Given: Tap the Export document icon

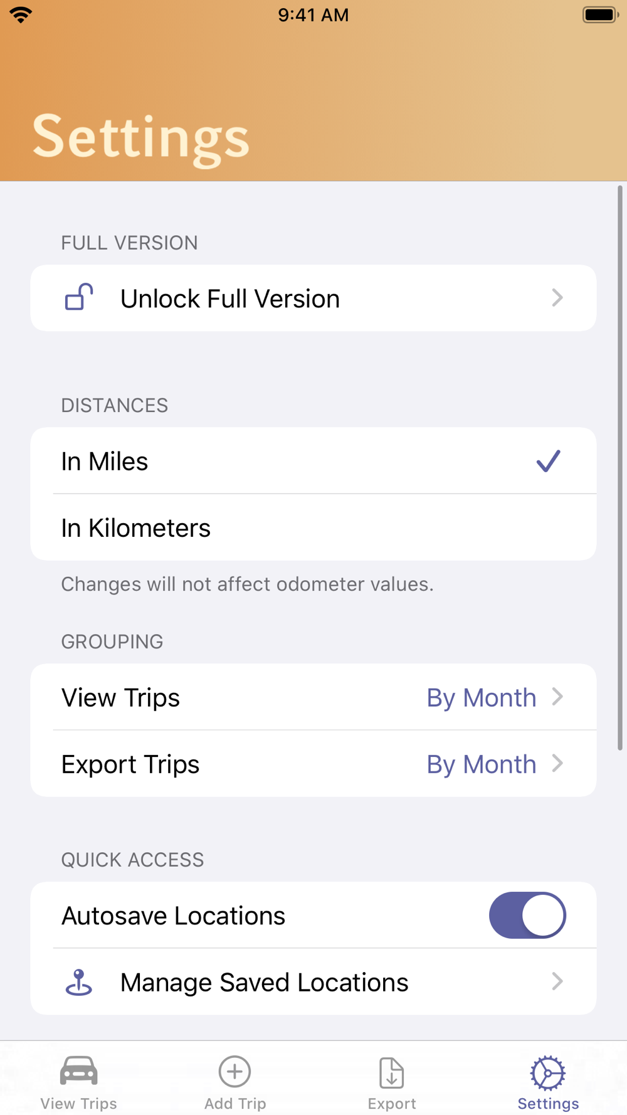Looking at the screenshot, I should [x=392, y=1072].
